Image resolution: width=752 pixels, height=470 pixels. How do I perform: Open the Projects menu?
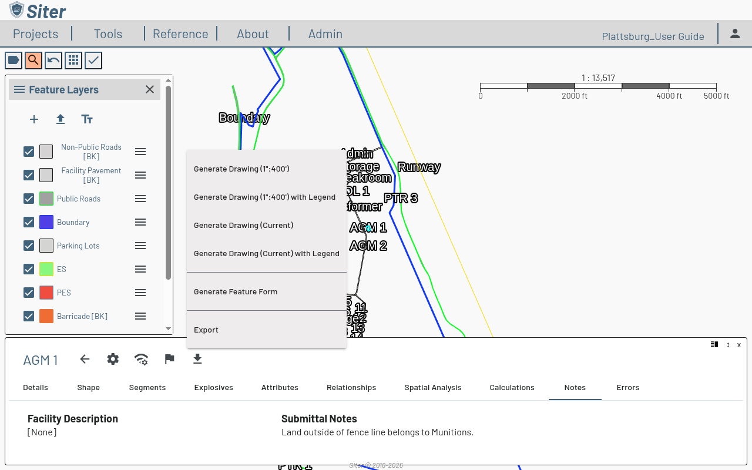click(x=36, y=33)
